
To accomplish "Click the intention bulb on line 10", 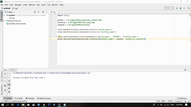I will click(x=59, y=37).
